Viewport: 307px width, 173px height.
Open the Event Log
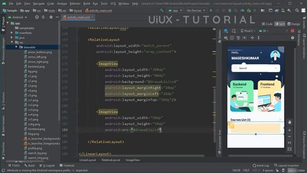pos(261,165)
